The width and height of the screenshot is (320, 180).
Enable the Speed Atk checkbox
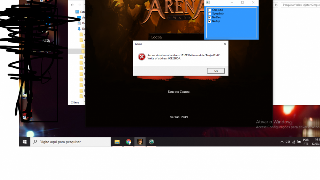[210, 14]
